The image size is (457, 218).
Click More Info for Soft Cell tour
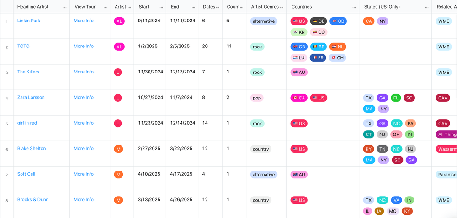(x=84, y=174)
